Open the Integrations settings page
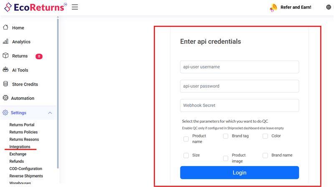This screenshot has width=334, height=187. pyautogui.click(x=20, y=147)
